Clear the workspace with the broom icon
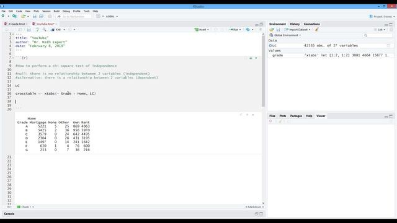 pos(317,30)
